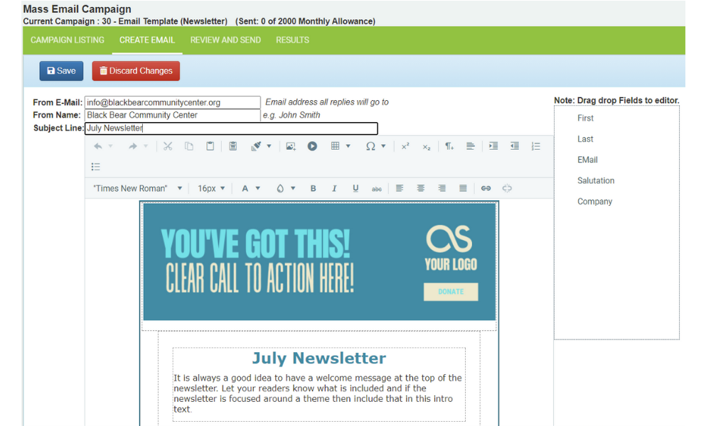
Task: Center align the text
Action: 421,188
